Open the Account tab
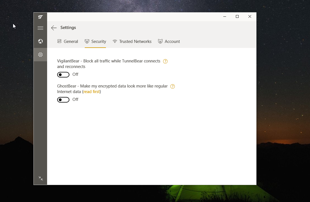 click(x=169, y=42)
